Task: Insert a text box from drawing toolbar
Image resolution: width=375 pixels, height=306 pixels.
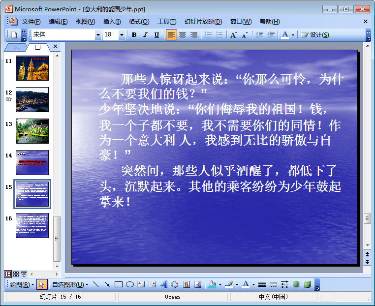Action: click(141, 284)
